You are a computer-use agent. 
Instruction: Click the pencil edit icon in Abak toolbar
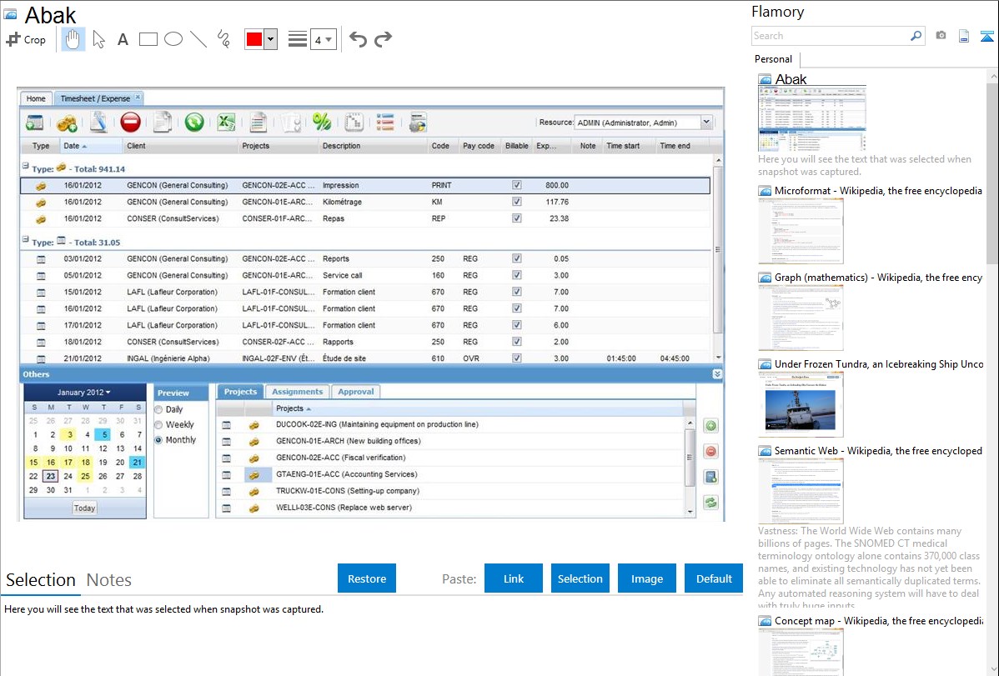[98, 123]
